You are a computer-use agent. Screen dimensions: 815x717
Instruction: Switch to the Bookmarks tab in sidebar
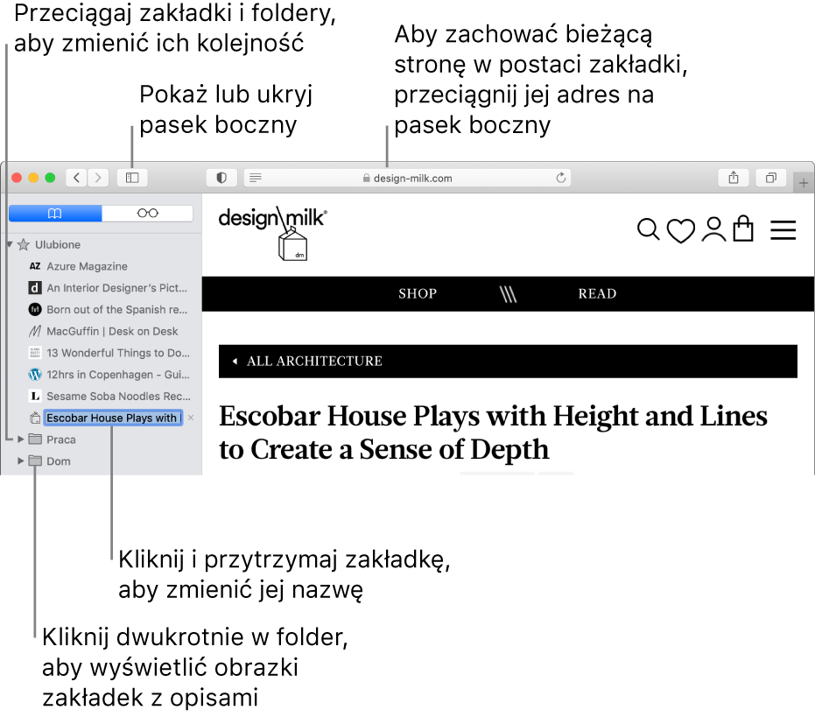click(x=55, y=214)
